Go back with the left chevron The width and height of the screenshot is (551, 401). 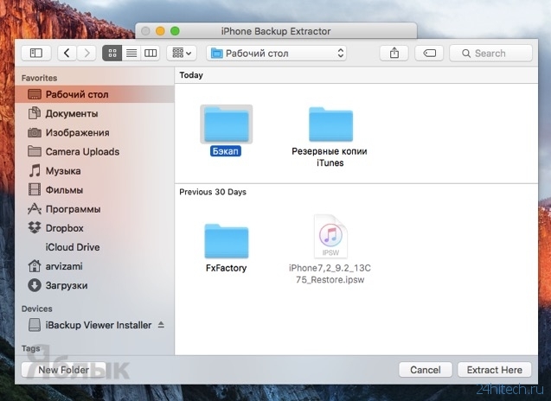click(x=67, y=54)
